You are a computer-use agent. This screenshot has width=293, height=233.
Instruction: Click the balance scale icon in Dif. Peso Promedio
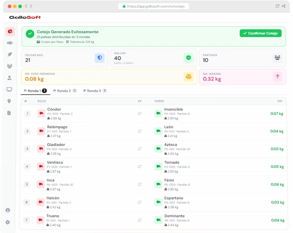188,76
